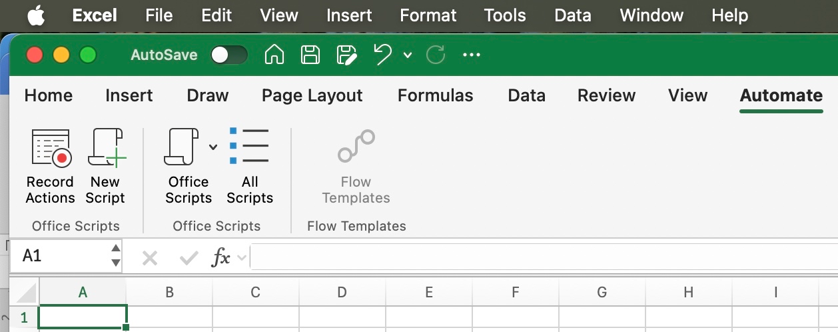This screenshot has height=332, width=838.
Task: Click the Select All corner triangle
Action: [25, 292]
